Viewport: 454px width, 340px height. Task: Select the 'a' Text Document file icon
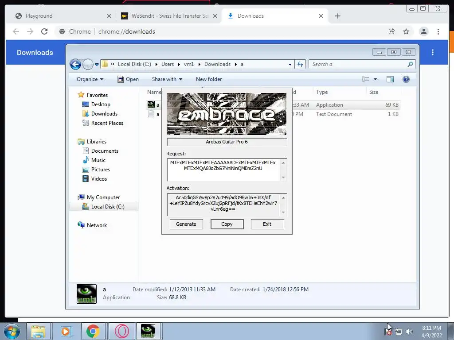[x=151, y=114]
